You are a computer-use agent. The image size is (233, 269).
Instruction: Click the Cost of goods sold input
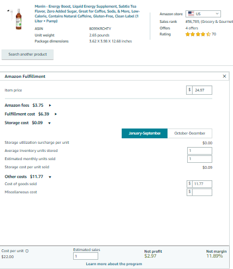(202, 184)
